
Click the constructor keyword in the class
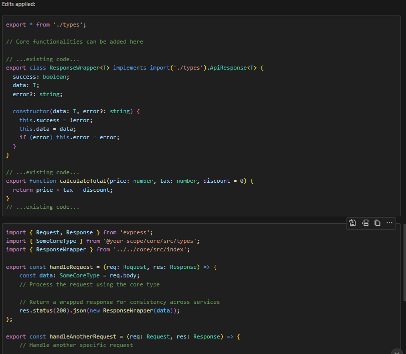(31, 111)
